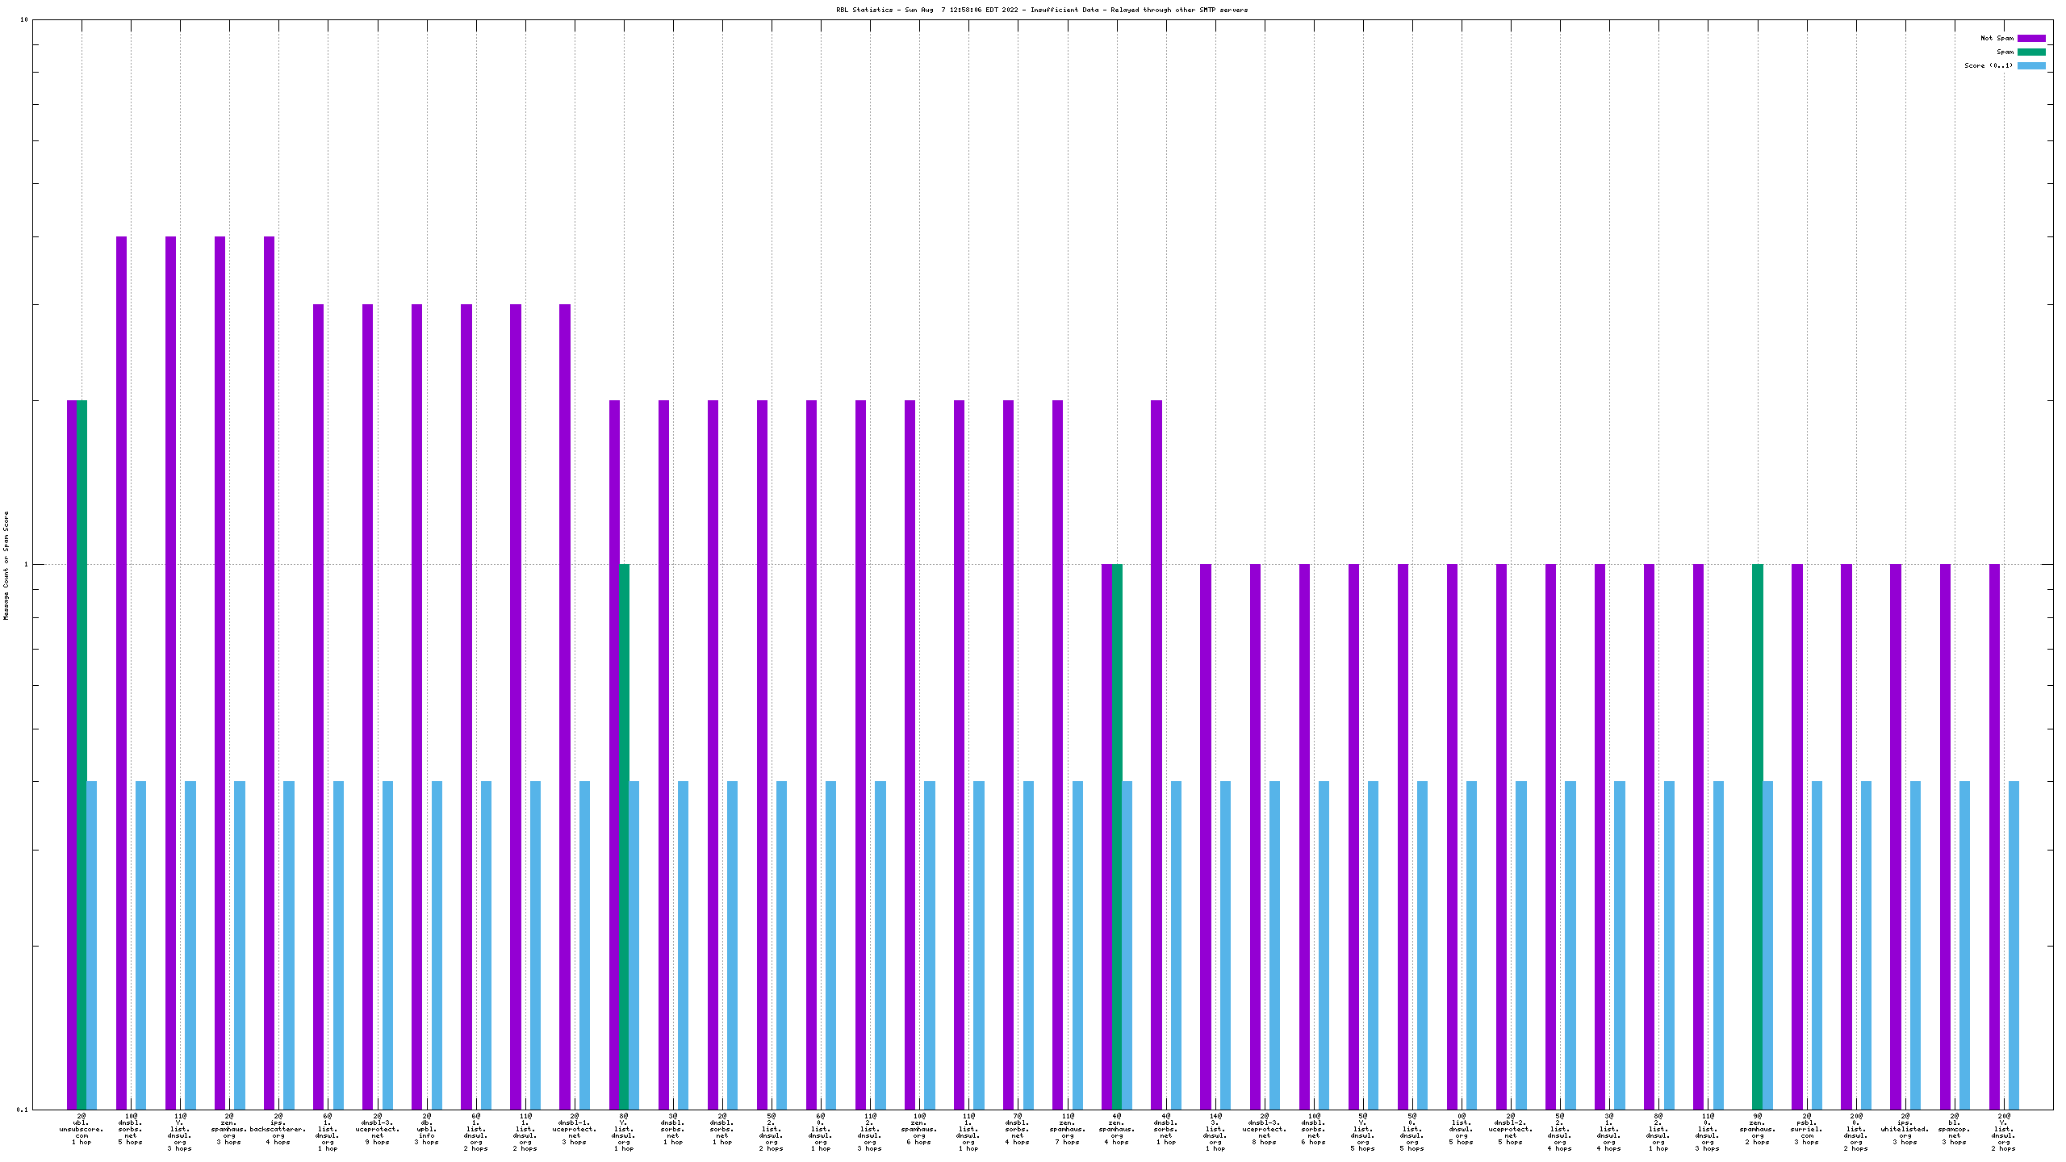Click the dnsbl-2.uceprotect.net 5 hops label
Screen dimensions: 2066x1162
[x=1511, y=1129]
